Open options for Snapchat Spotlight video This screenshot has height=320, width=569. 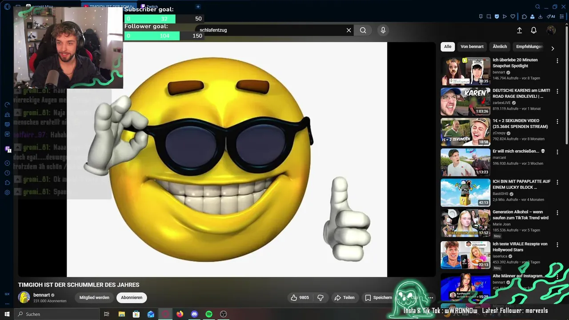point(557,60)
